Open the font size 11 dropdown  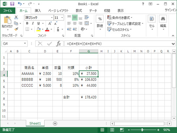tap(62, 17)
